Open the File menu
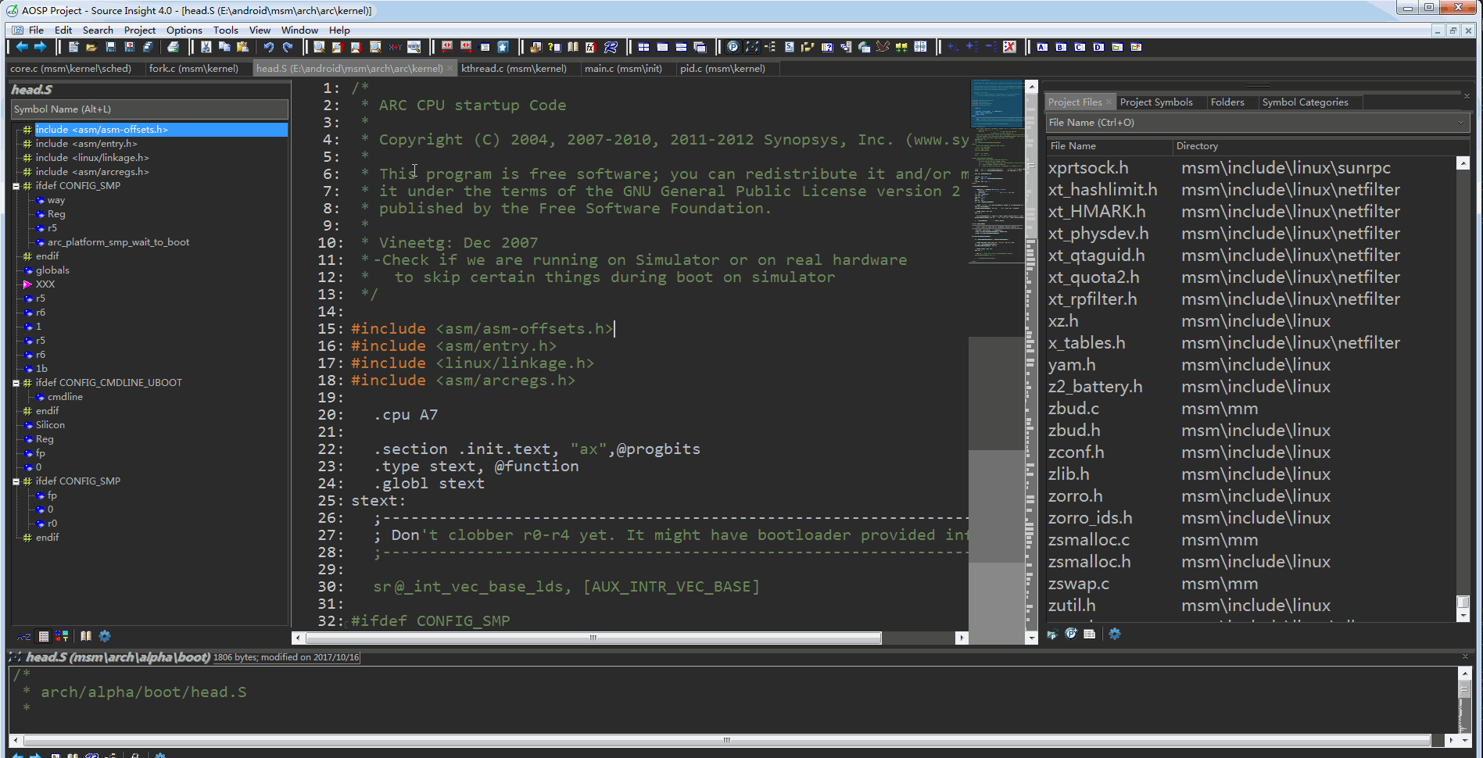The width and height of the screenshot is (1483, 758). pyautogui.click(x=36, y=30)
